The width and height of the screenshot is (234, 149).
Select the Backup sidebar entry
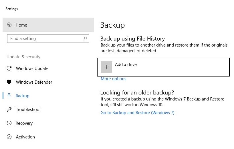[x=23, y=96]
